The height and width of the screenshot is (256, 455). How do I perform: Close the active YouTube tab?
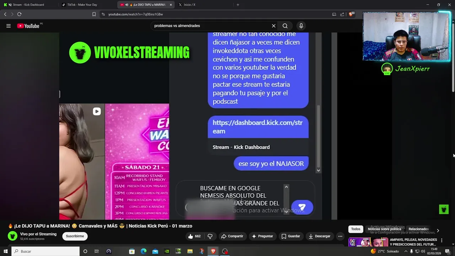171,5
